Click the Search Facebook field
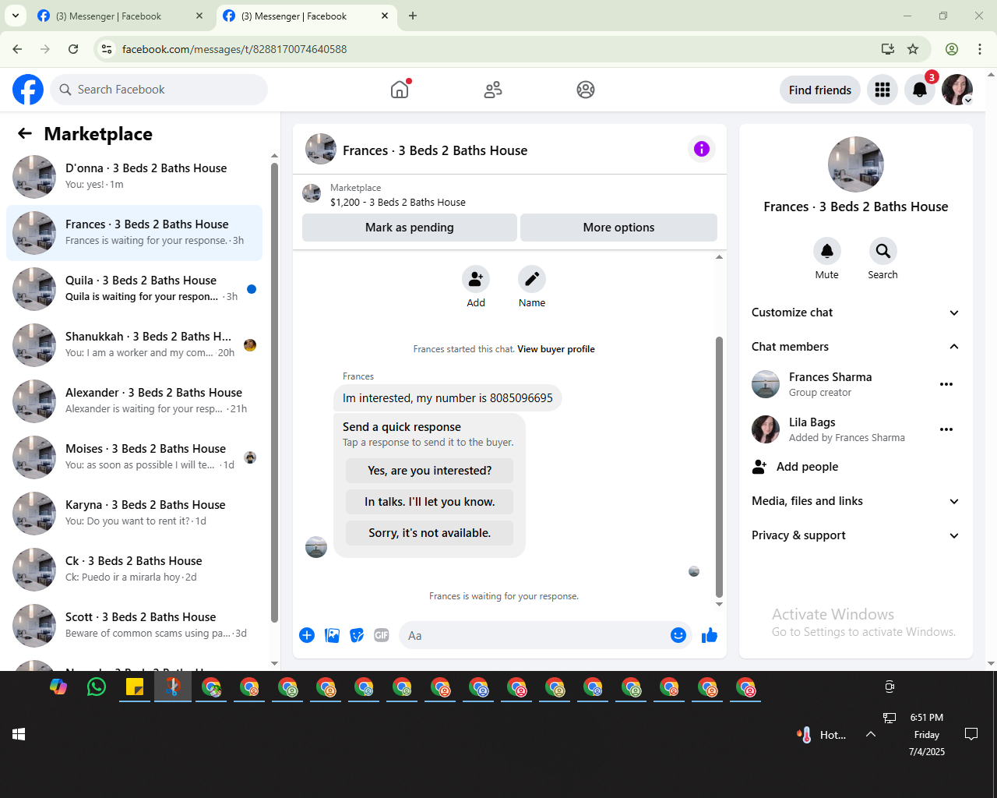Image resolution: width=997 pixels, height=798 pixels. (159, 90)
